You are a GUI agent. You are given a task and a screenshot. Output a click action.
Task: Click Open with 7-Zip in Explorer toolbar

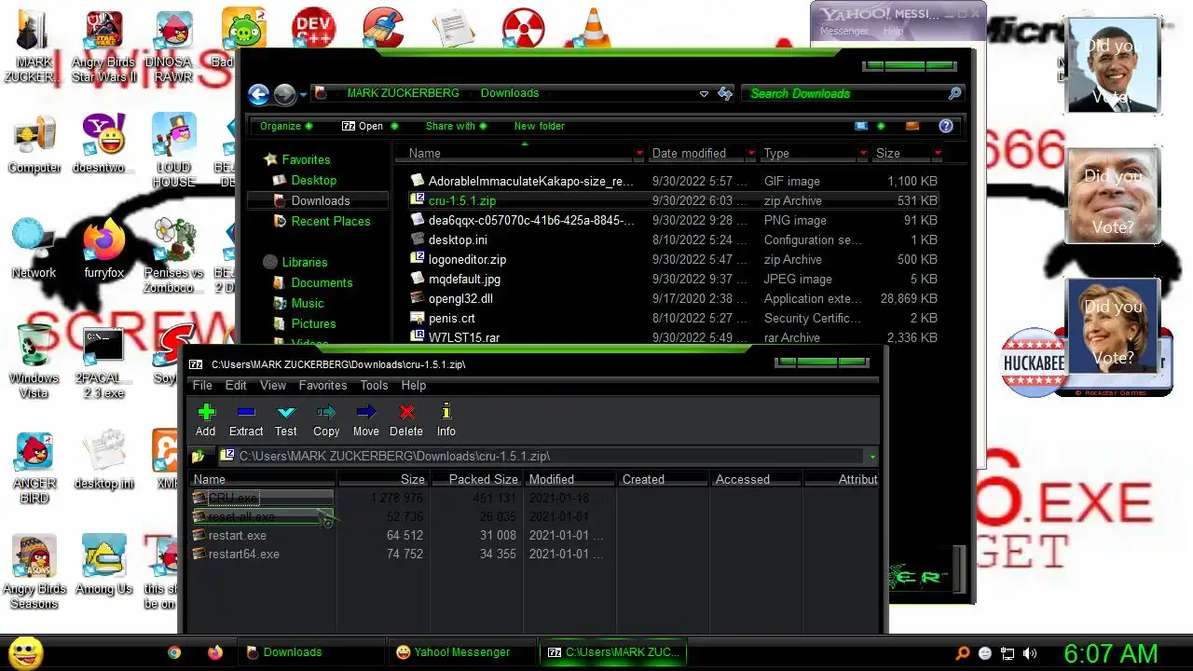tap(363, 126)
